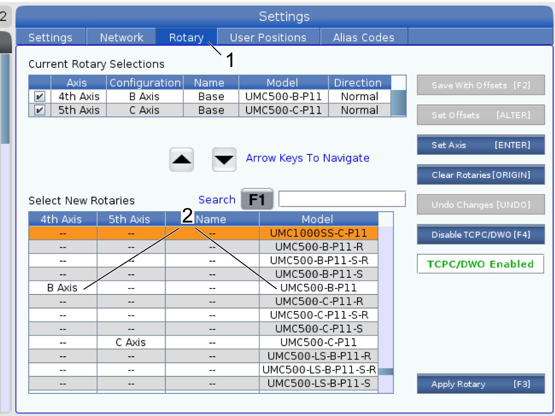Screen dimensions: 555x416
Task: Select model UMC500-B-P11-R
Action: click(319, 246)
